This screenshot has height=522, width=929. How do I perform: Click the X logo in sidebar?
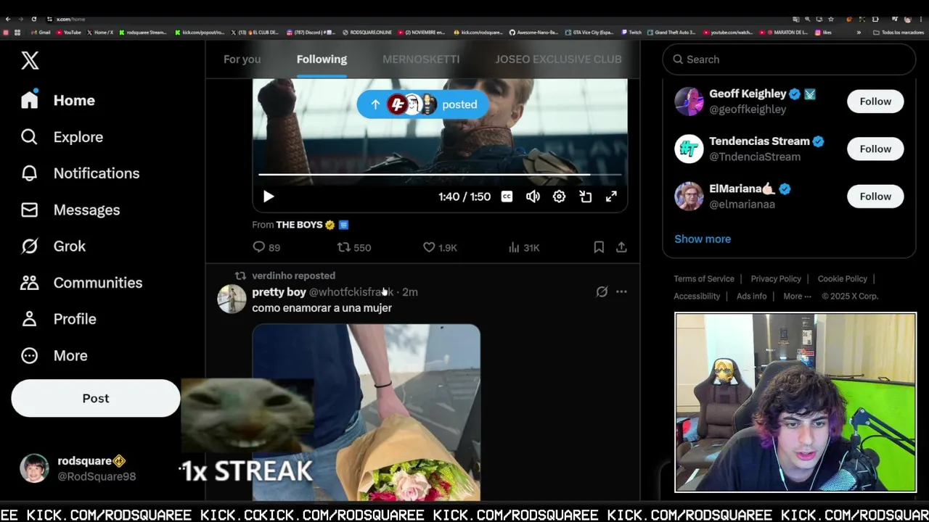(x=30, y=60)
